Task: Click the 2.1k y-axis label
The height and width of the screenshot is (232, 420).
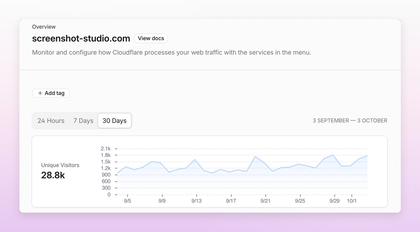Action: 106,149
